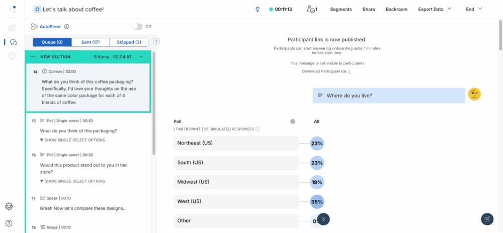Switch to the Skipped (3) tab
The image size is (503, 233).
point(129,42)
